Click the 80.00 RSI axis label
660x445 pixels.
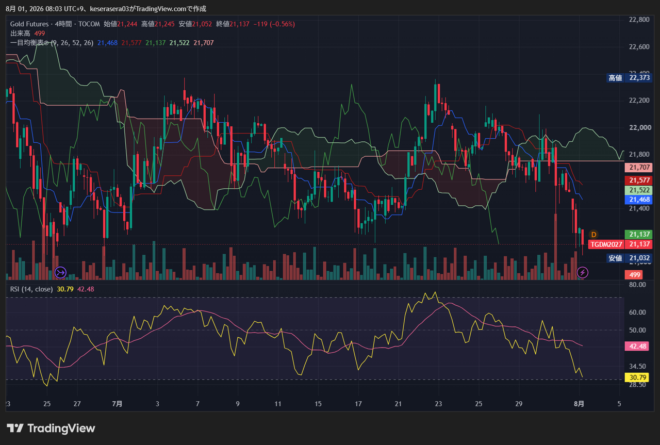click(638, 284)
